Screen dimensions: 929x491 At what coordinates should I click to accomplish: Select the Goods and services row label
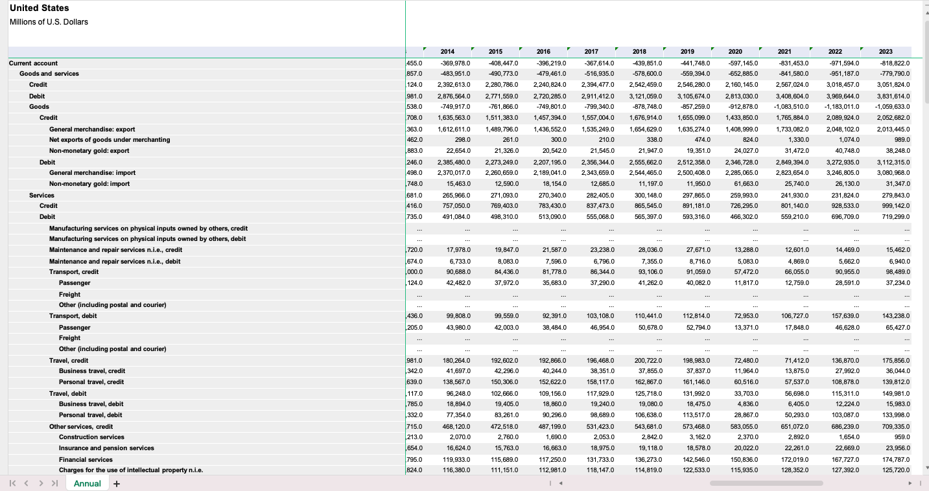(49, 74)
